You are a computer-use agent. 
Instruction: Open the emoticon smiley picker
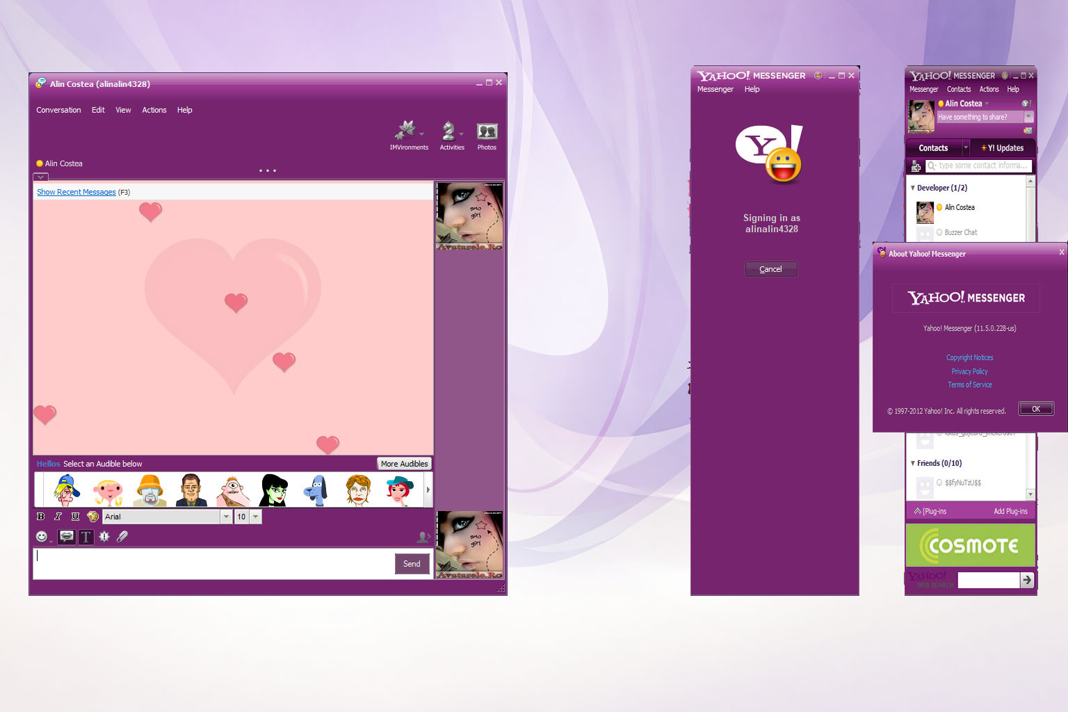(x=42, y=537)
